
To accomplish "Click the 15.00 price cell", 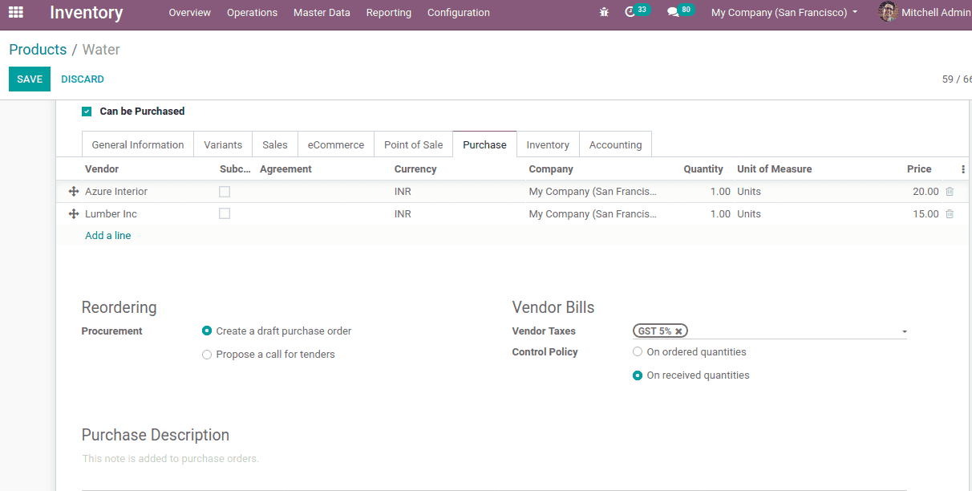I will pos(925,214).
